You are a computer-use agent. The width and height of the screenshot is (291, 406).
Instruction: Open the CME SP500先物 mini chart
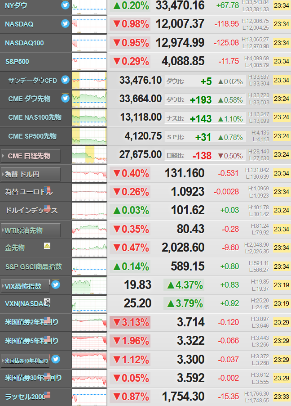(x=89, y=136)
